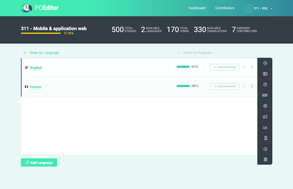The image size is (293, 189).
Task: Click the yellow 97.06% project progress bar
Action: (41, 33)
